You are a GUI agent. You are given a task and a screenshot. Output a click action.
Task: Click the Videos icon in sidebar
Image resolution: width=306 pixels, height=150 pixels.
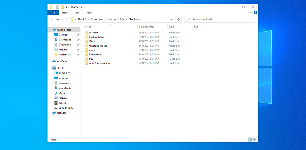pos(56,103)
